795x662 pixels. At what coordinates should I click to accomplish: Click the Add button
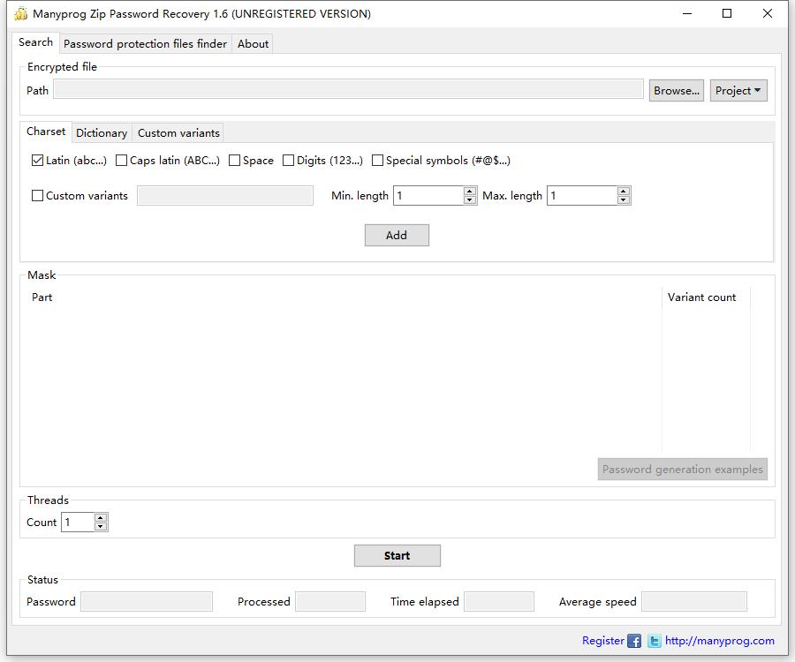click(x=397, y=235)
